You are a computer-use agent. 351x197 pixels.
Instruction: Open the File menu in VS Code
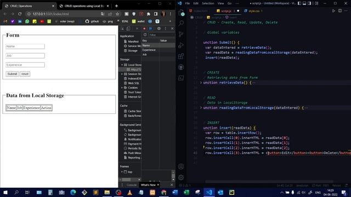pos(188,3)
